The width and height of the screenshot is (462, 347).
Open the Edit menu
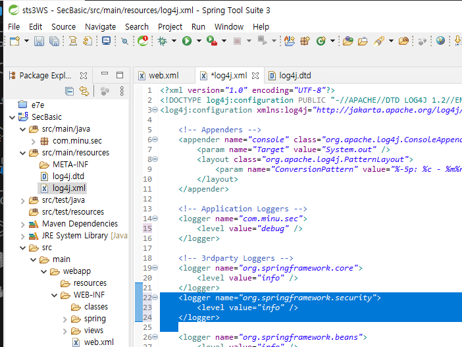point(36,27)
